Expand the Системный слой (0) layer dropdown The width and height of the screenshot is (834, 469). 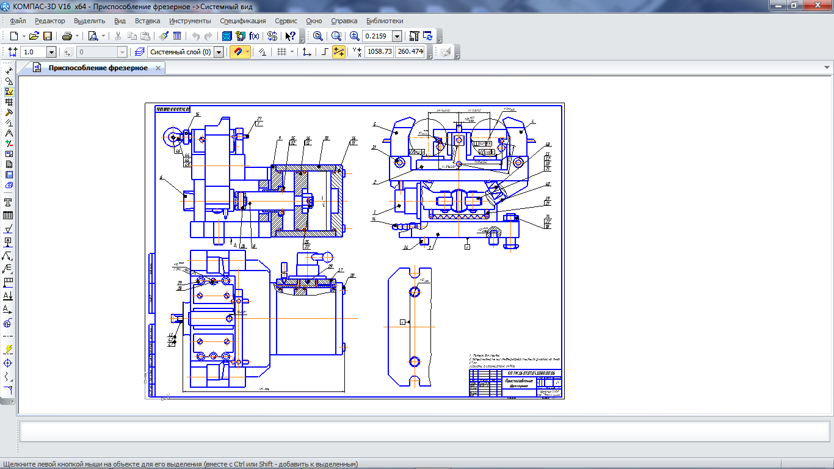click(219, 53)
